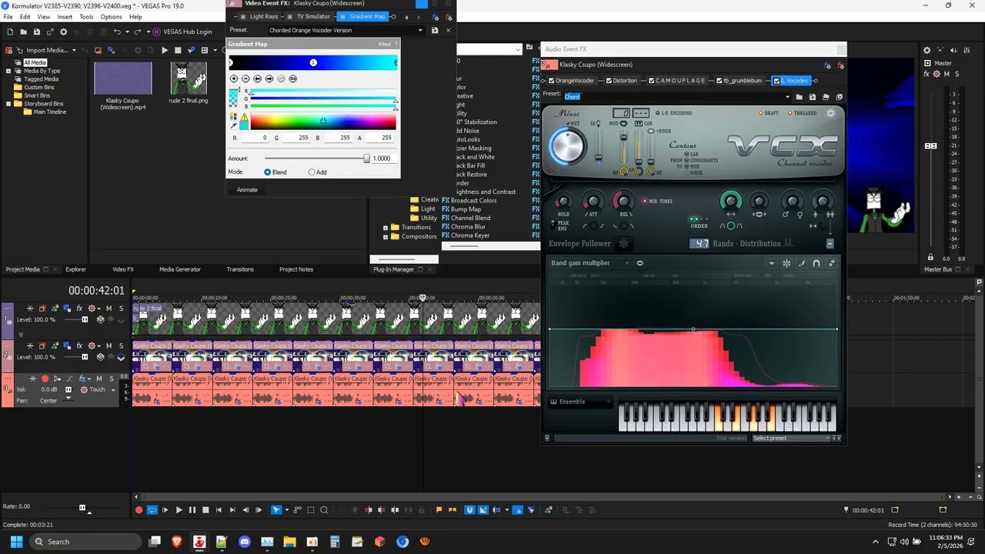Click the Windows Start button

(x=16, y=542)
